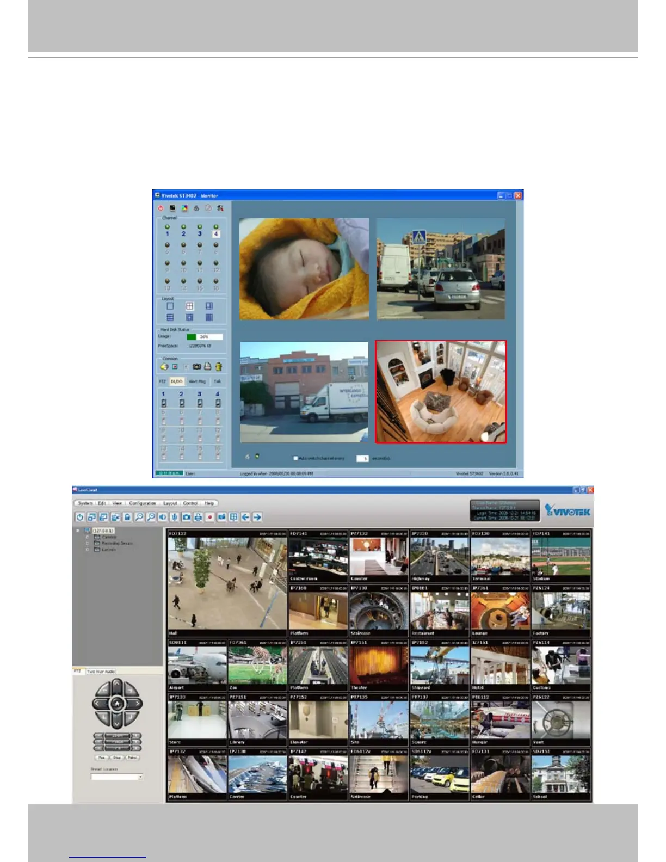This screenshot has height=862, width=666.
Task: Click the Patrol button under PTZ controls
Action: coord(132,758)
